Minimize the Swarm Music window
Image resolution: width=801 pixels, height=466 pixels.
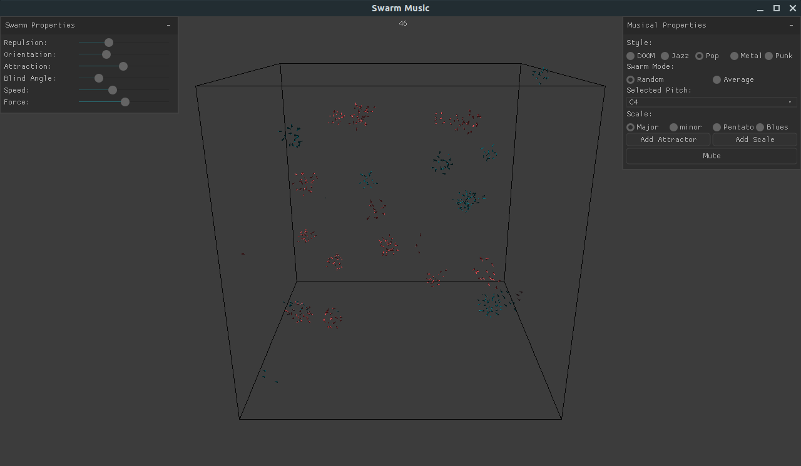click(x=760, y=8)
